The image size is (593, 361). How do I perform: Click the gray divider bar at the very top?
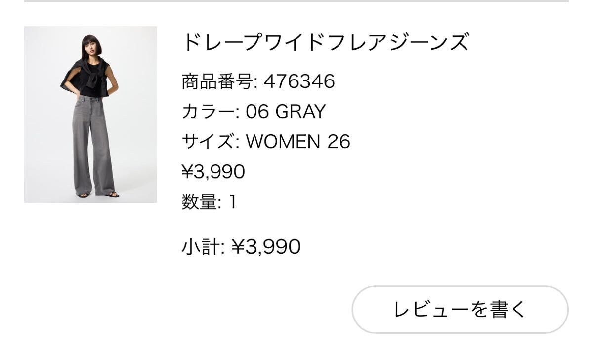(296, 2)
